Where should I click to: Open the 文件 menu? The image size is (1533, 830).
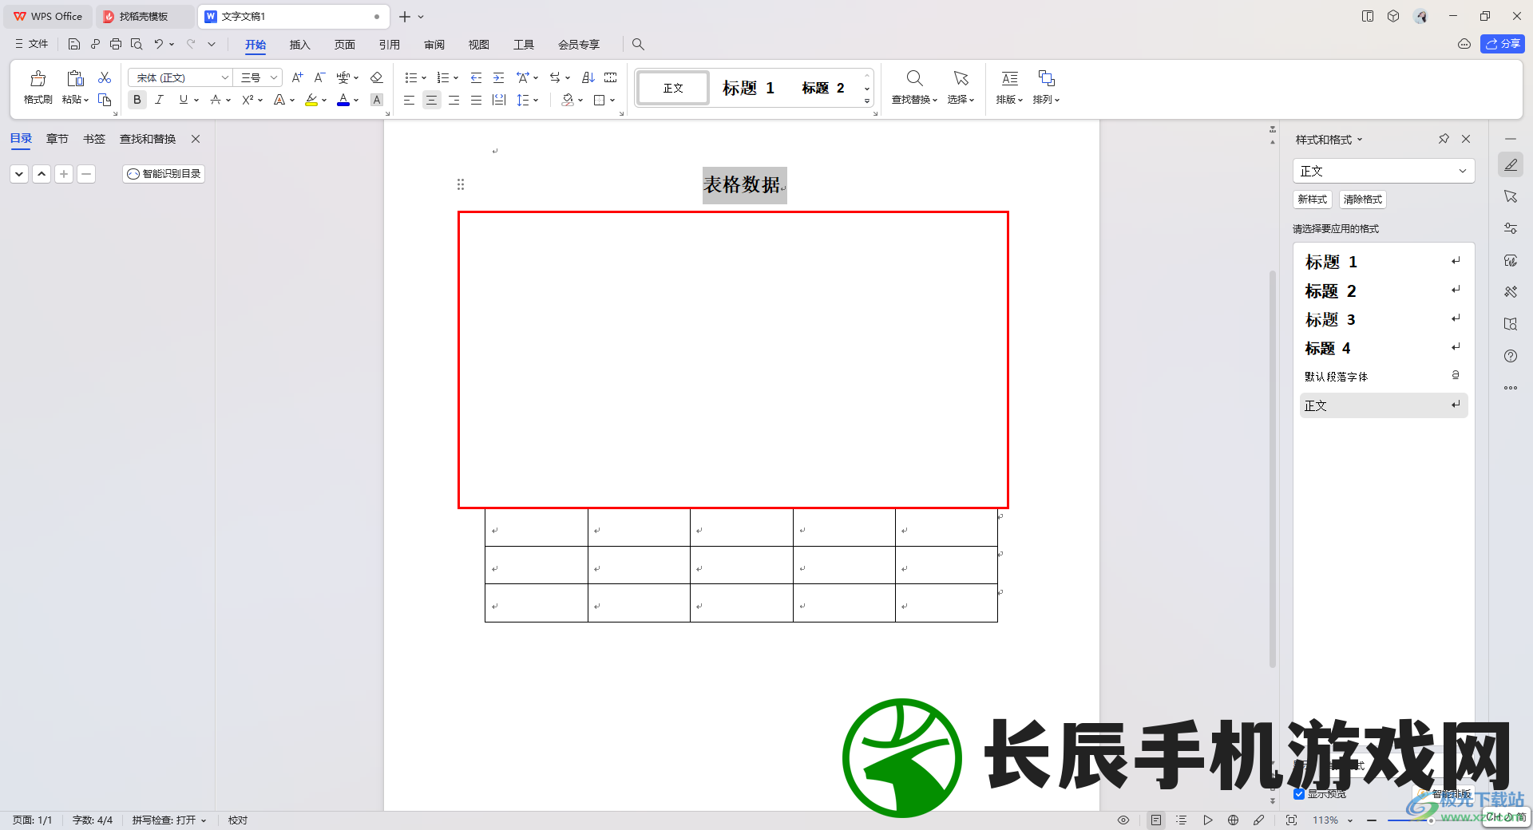[32, 44]
